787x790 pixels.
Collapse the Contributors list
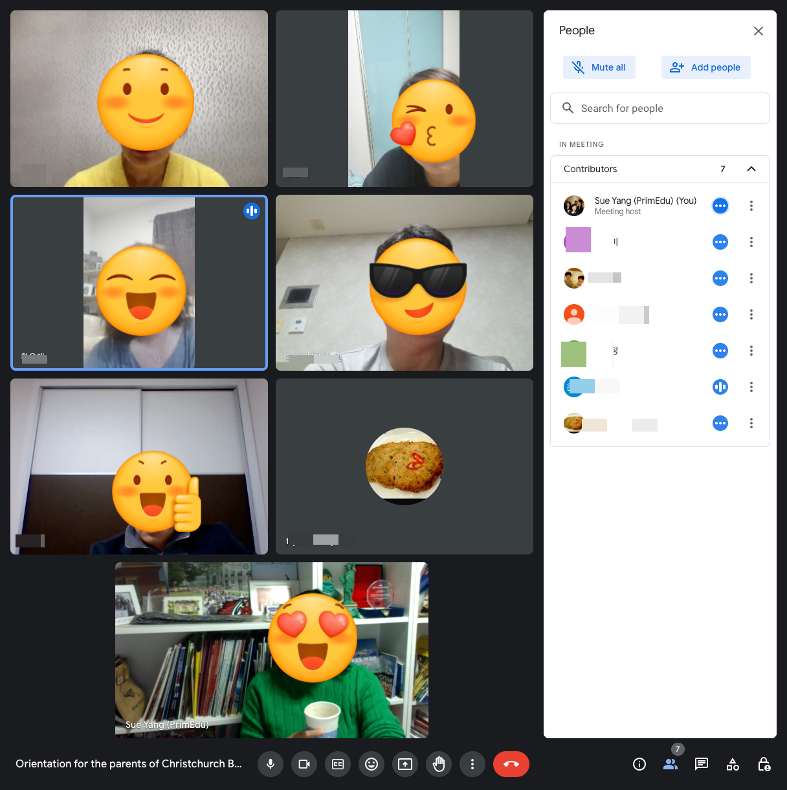(x=751, y=169)
